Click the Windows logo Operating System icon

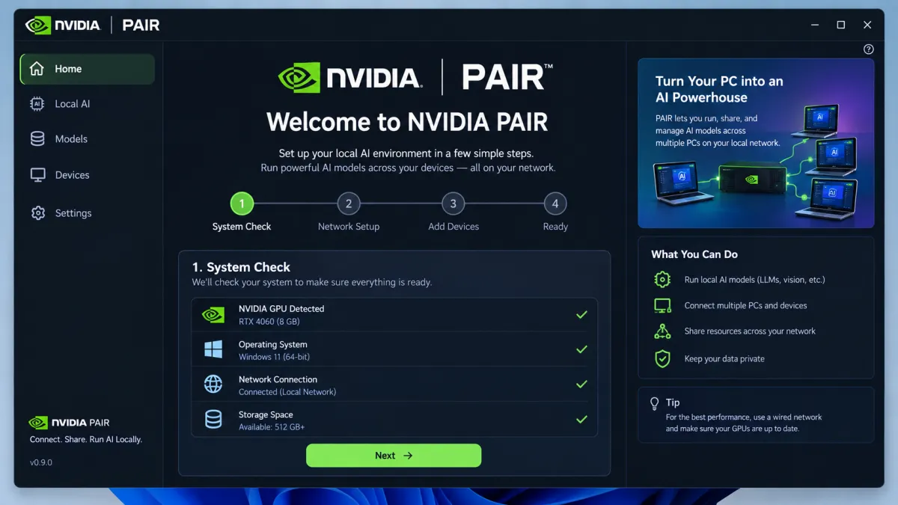click(x=213, y=349)
